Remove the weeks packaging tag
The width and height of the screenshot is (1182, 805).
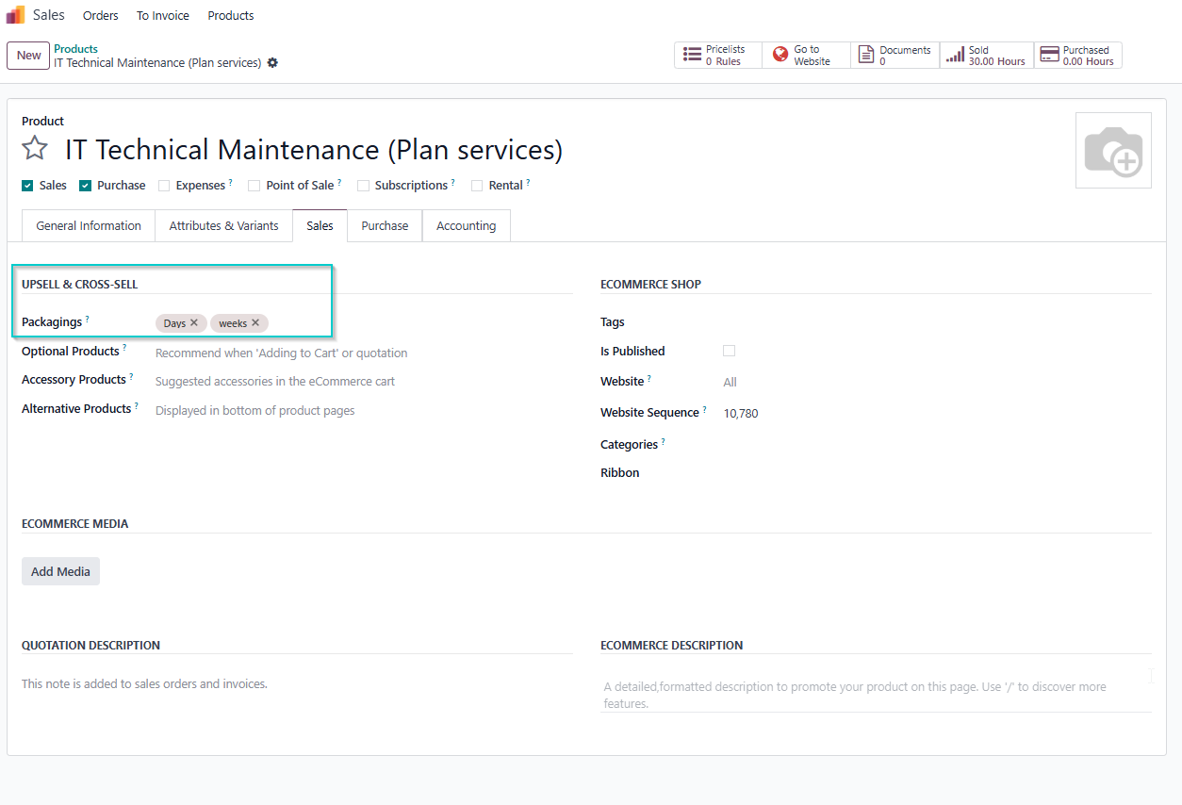(255, 322)
